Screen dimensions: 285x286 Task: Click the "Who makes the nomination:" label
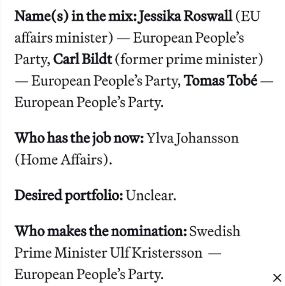[101, 231]
